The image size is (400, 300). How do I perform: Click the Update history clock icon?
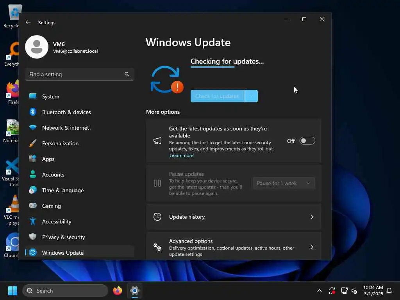point(157,217)
